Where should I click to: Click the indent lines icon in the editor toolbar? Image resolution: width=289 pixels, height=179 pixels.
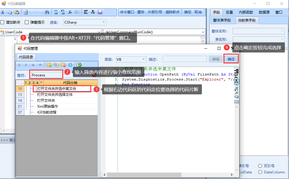pyautogui.click(x=56, y=12)
